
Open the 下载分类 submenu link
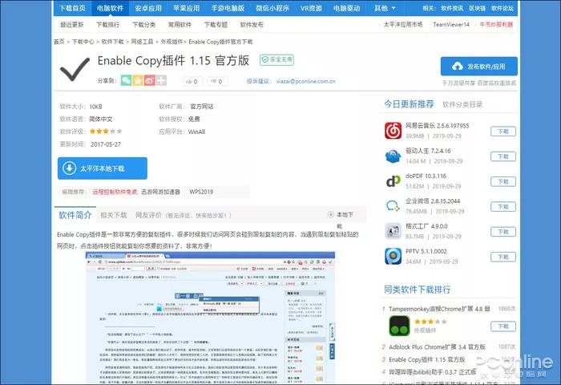coord(143,25)
